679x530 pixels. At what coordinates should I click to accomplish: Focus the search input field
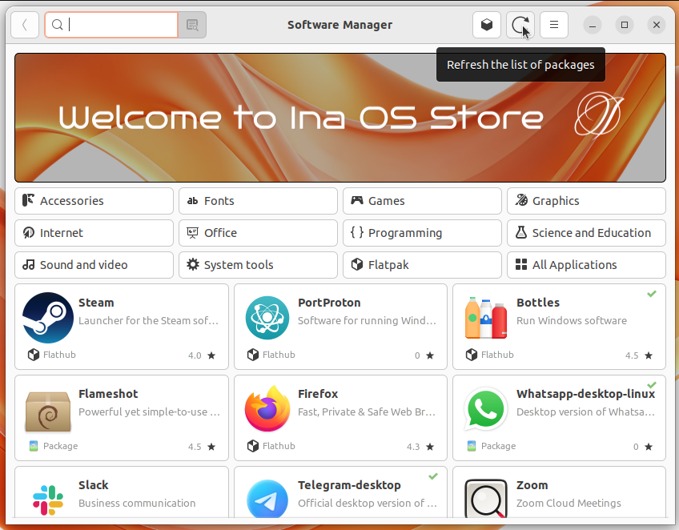(x=111, y=25)
